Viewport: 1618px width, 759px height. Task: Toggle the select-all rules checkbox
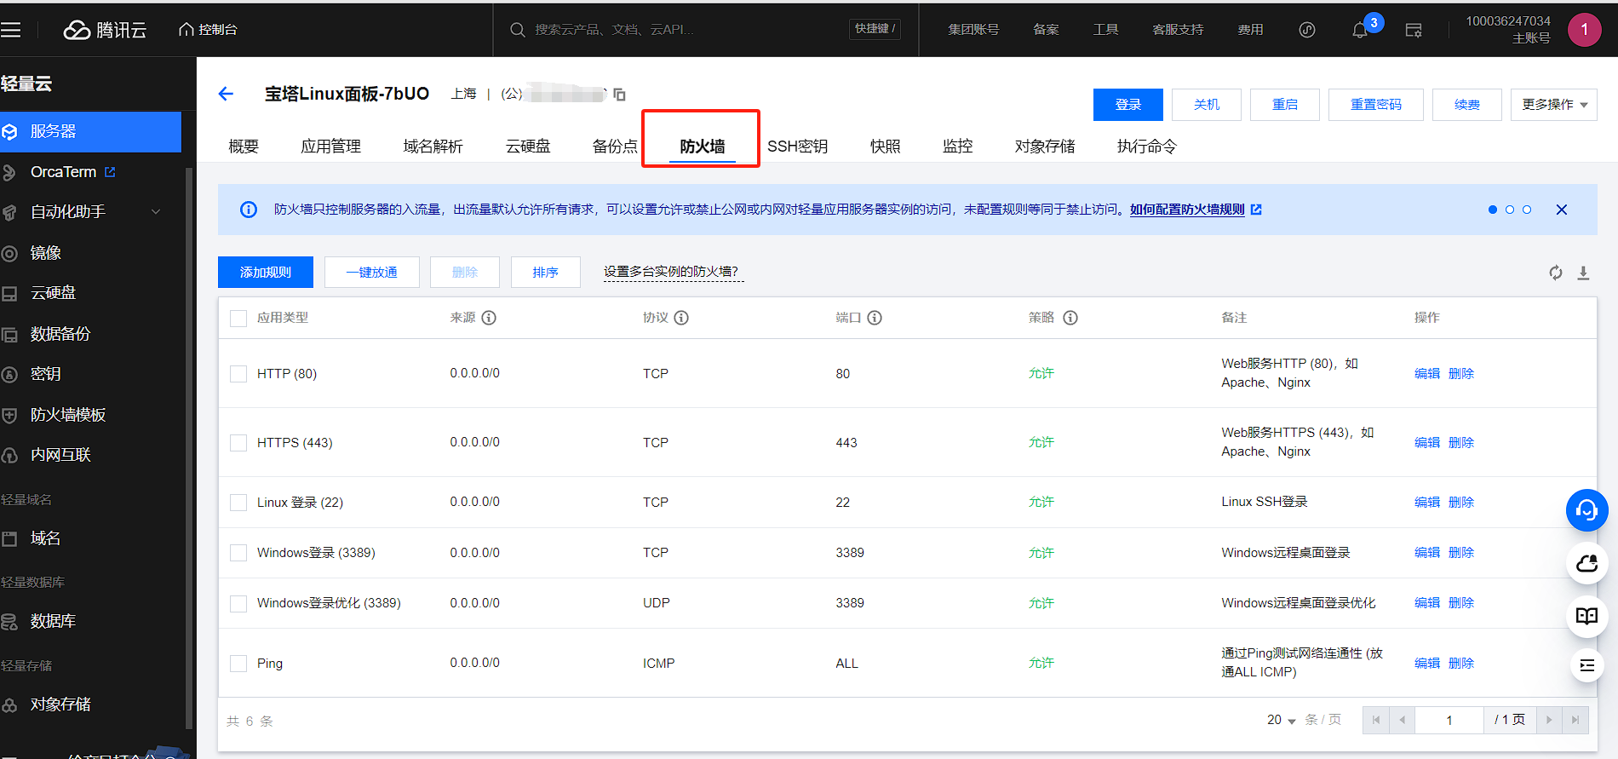coord(238,319)
